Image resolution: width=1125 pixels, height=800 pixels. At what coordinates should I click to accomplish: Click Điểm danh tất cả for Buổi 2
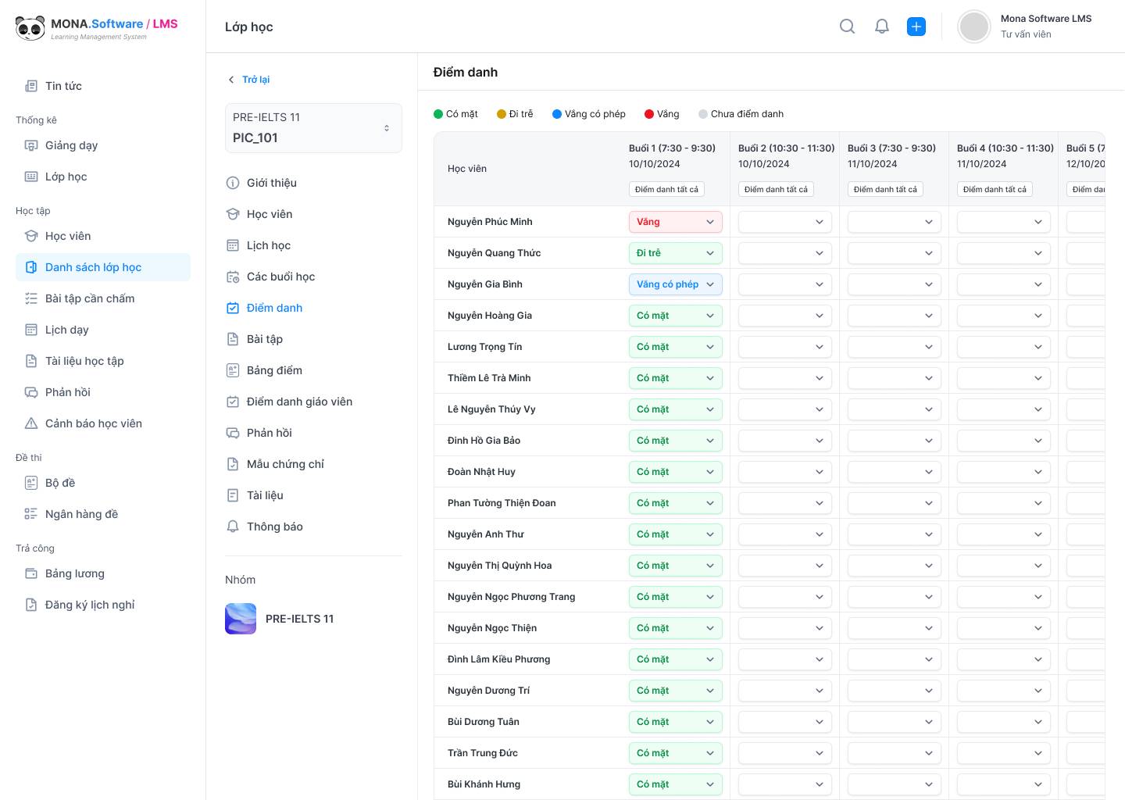click(x=776, y=189)
